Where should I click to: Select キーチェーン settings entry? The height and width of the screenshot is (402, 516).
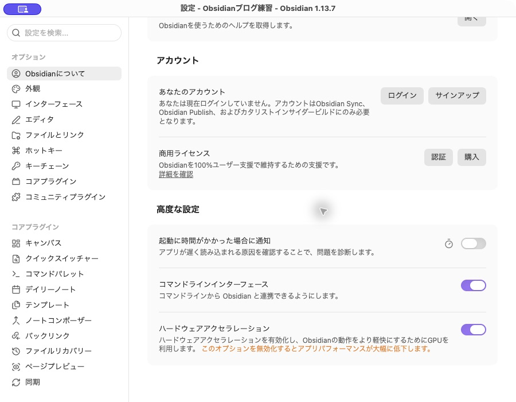tap(64, 166)
